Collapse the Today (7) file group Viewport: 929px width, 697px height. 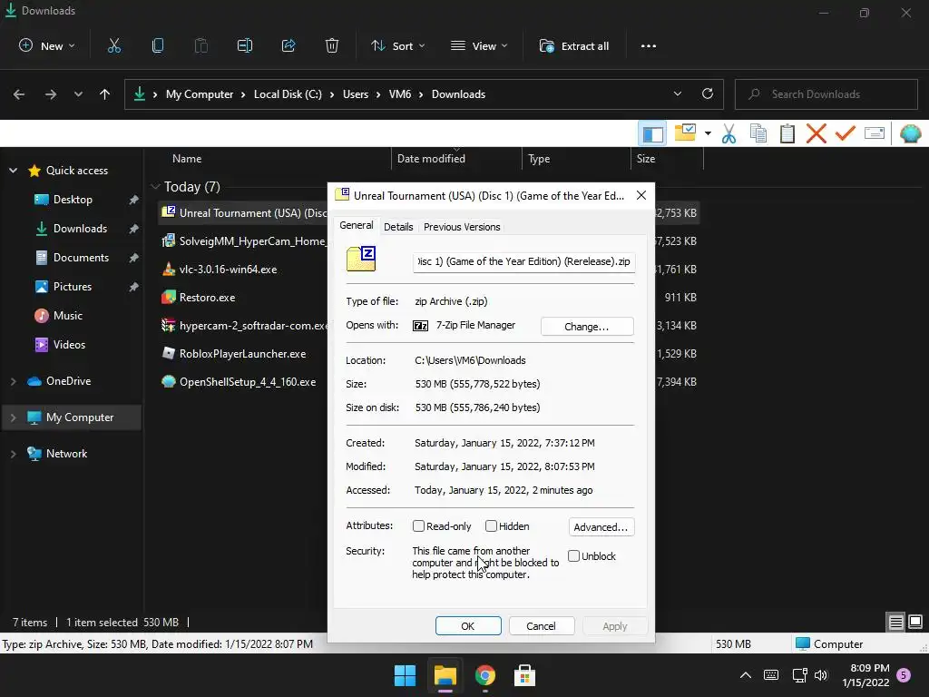point(155,187)
